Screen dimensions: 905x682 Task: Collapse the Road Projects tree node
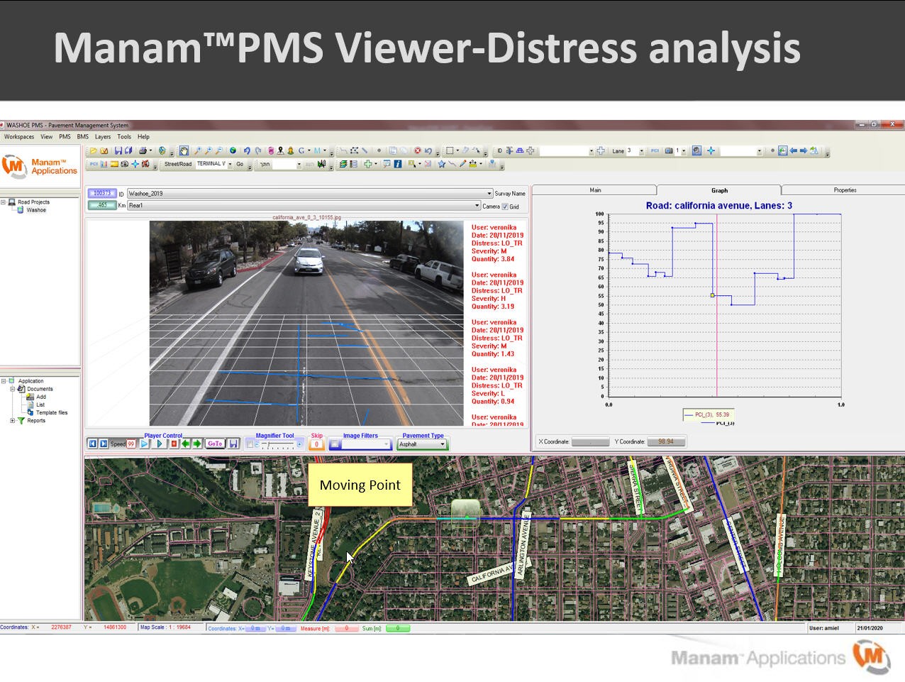4,202
